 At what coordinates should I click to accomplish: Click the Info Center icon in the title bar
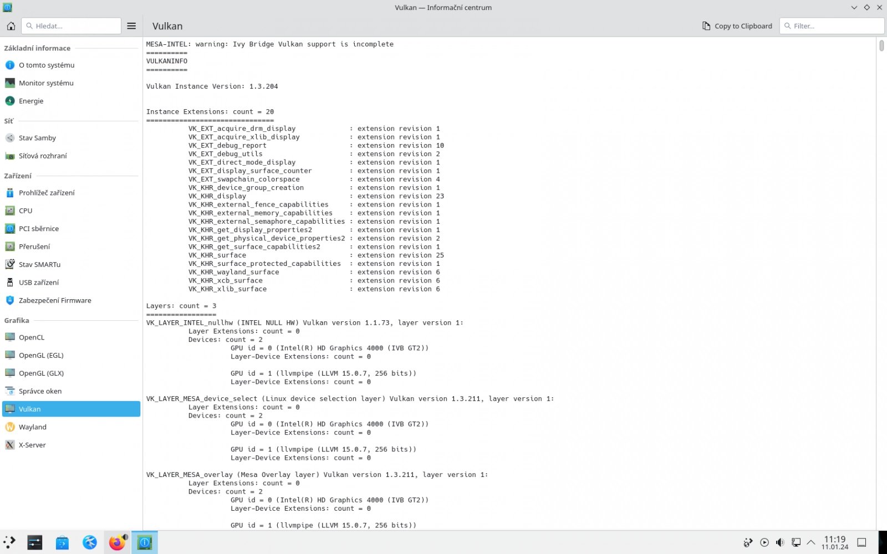coord(7,7)
